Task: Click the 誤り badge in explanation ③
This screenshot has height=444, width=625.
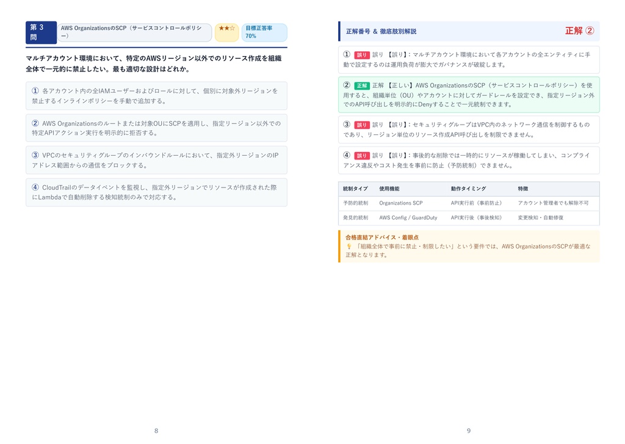Action: (362, 125)
